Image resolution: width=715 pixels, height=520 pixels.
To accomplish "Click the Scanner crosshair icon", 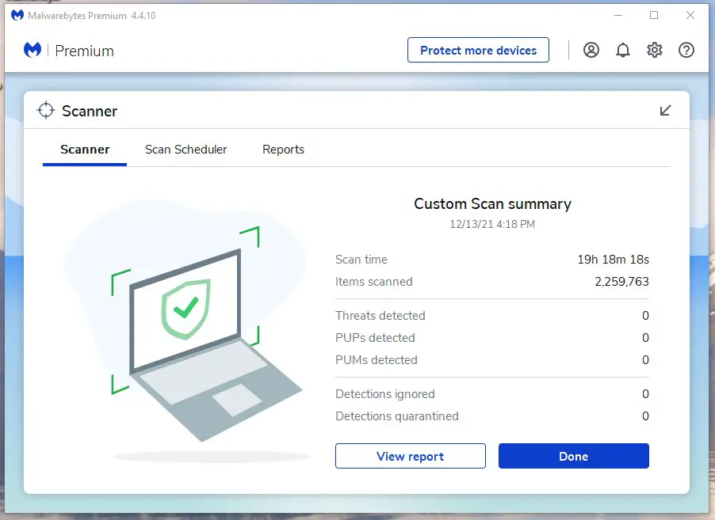I will point(46,111).
